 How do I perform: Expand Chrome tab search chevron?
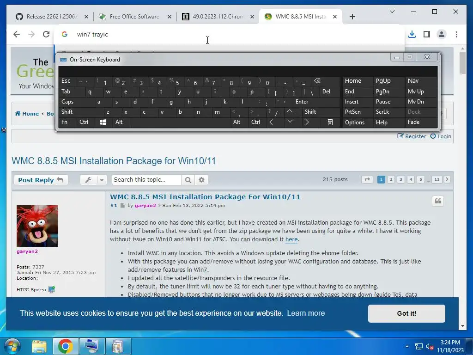(x=392, y=12)
